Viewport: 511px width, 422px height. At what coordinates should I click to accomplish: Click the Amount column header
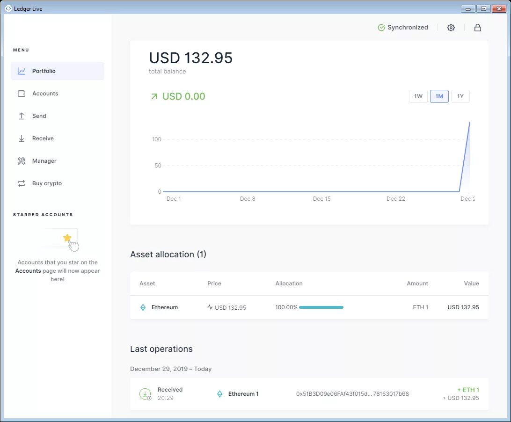click(417, 284)
